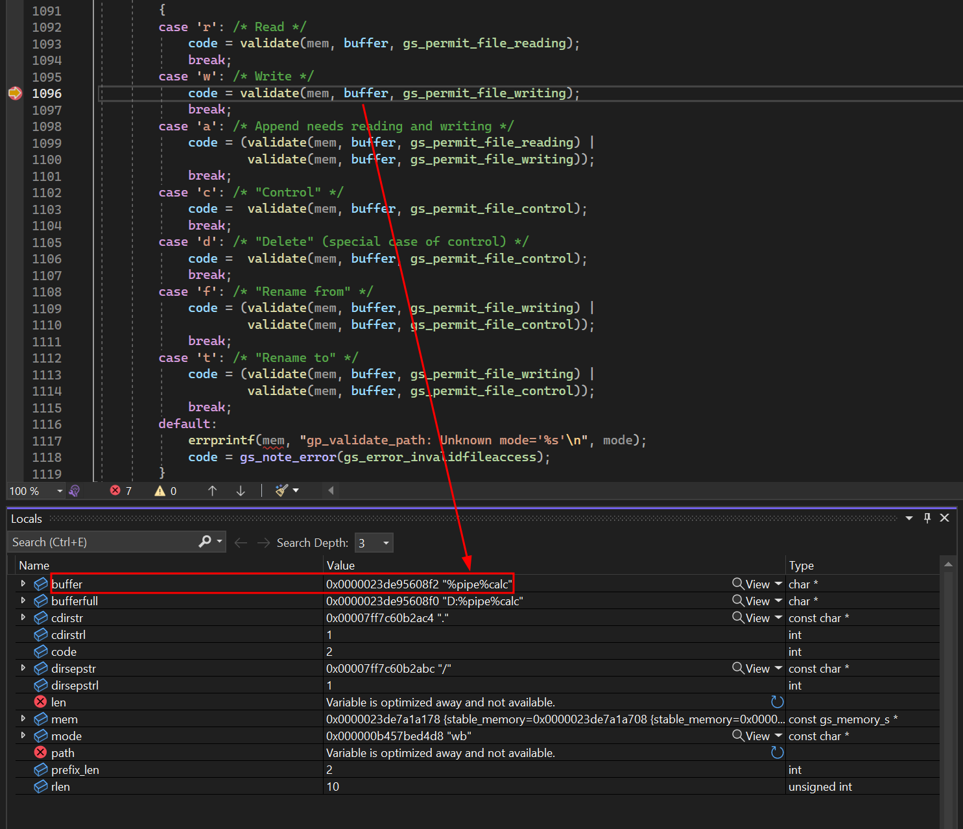Click the Locals scrollbar up arrow
This screenshot has width=963, height=829.
tap(948, 565)
